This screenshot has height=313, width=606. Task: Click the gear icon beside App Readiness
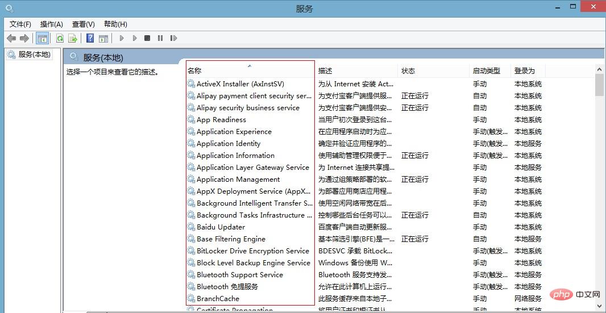[191, 119]
